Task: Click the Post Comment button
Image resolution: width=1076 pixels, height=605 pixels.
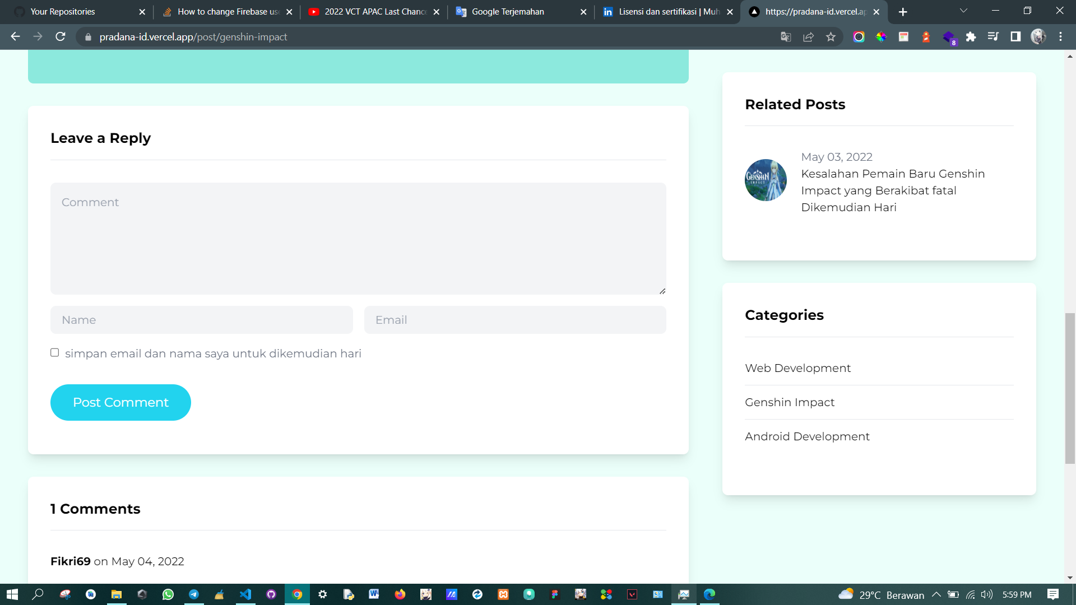Action: point(120,402)
